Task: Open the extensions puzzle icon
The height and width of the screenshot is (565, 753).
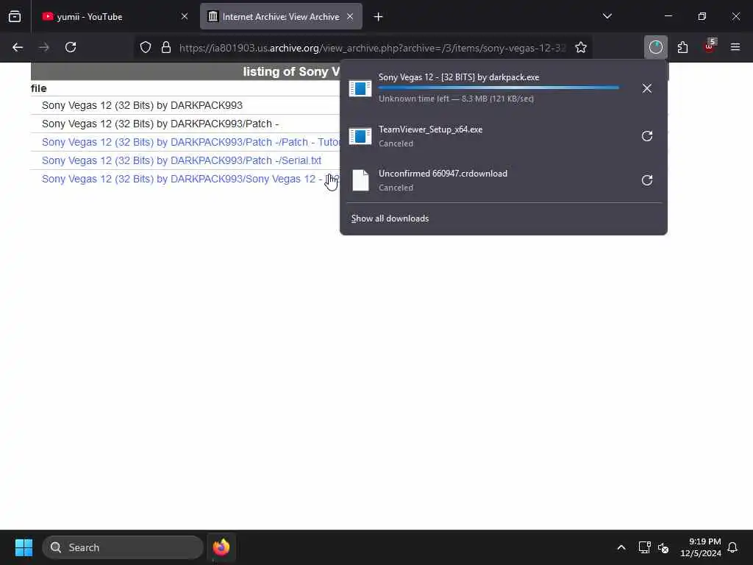Action: pyautogui.click(x=682, y=48)
